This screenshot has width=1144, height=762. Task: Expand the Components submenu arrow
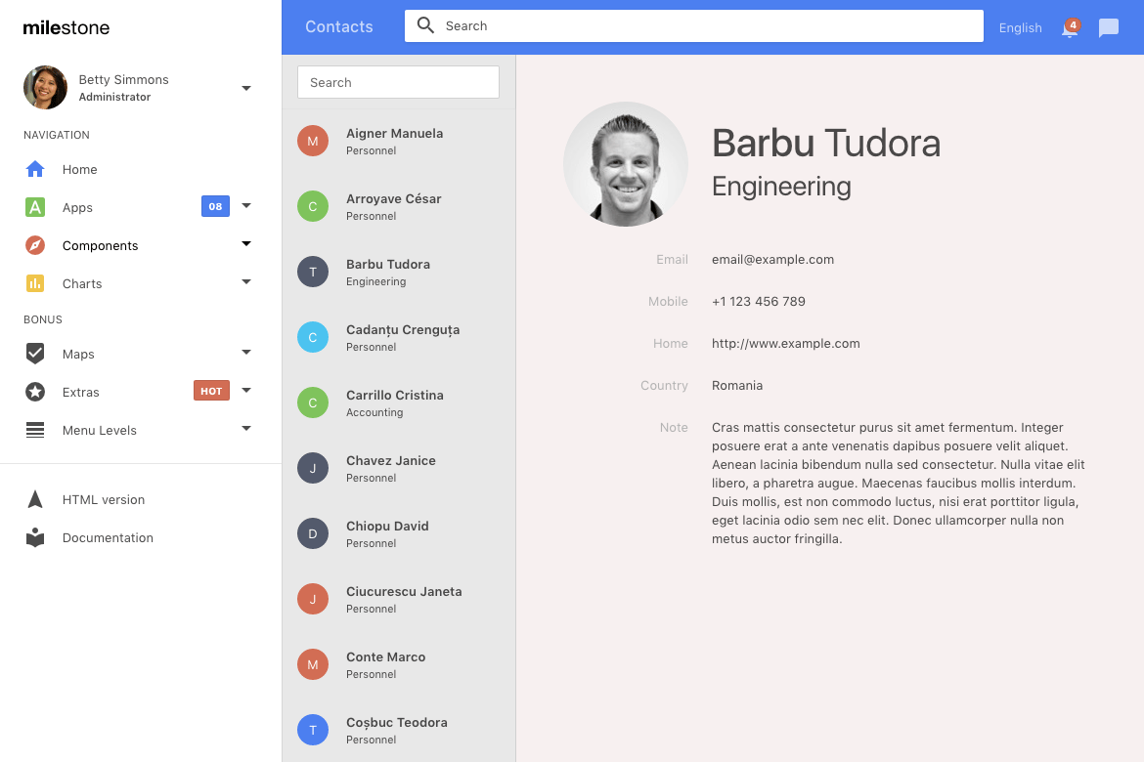pos(246,243)
